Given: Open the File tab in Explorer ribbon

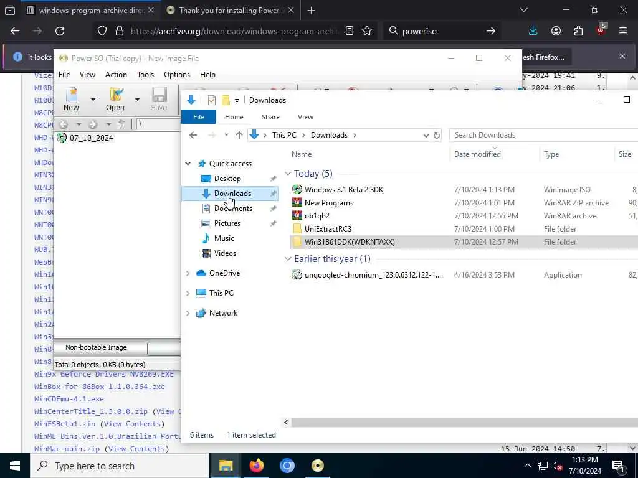Looking at the screenshot, I should point(199,117).
